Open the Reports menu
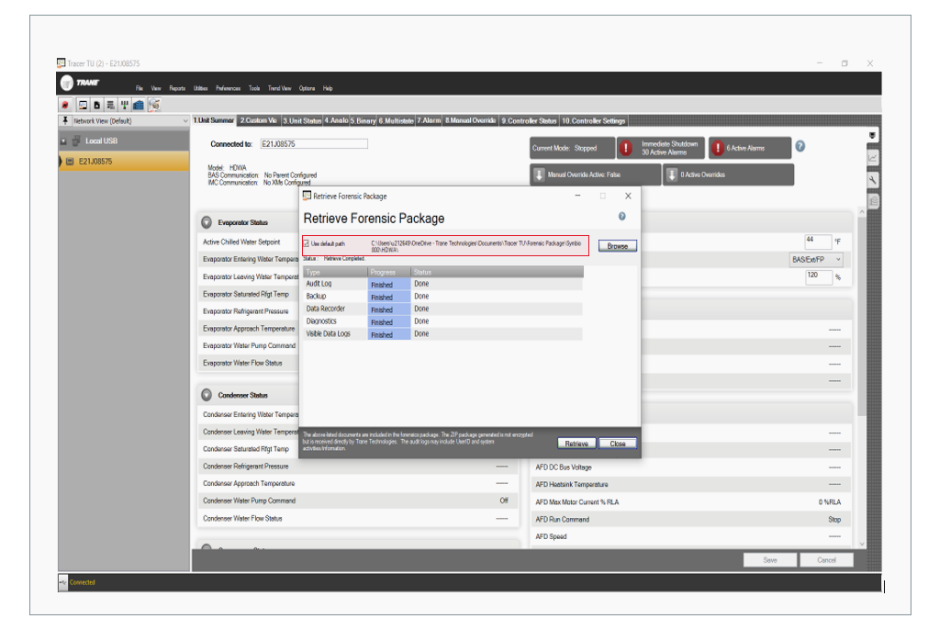Viewport: 928px width, 641px height. click(177, 88)
